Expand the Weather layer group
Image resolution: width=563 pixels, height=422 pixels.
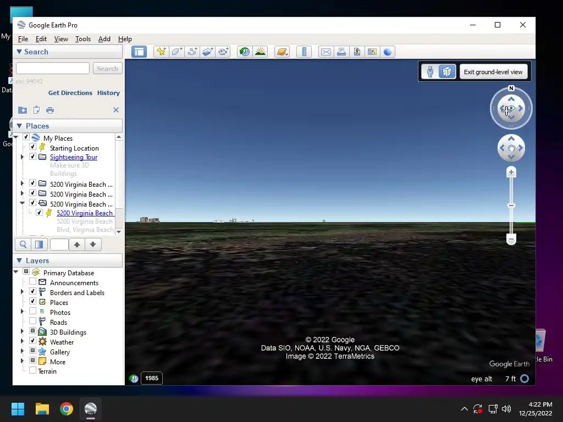coord(22,341)
